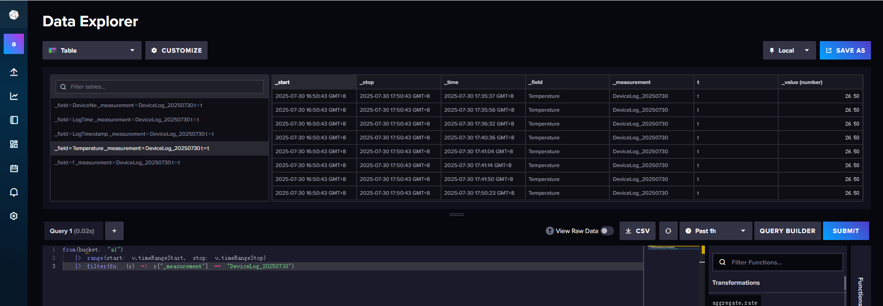Sort by the _value (number) column header
The width and height of the screenshot is (883, 306).
pos(820,82)
